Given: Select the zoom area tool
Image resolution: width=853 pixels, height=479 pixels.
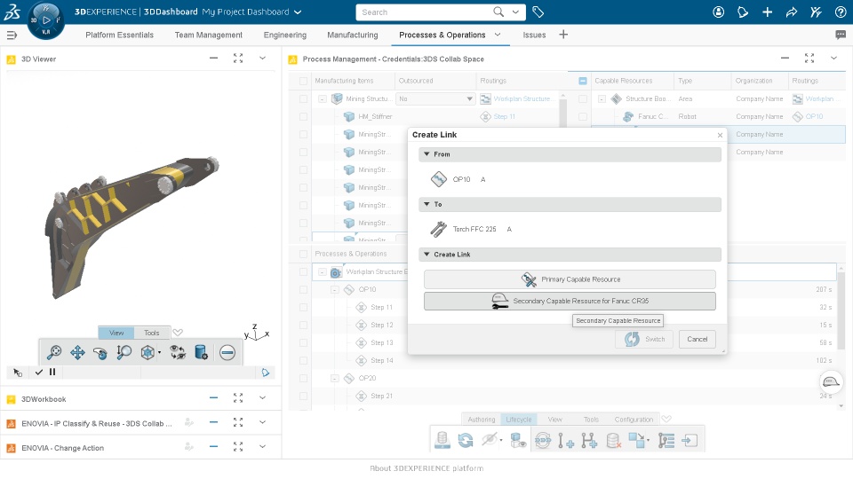Looking at the screenshot, I should pyautogui.click(x=124, y=352).
